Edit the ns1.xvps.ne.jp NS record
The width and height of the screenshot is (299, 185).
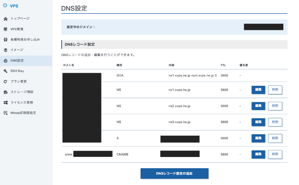258,90
